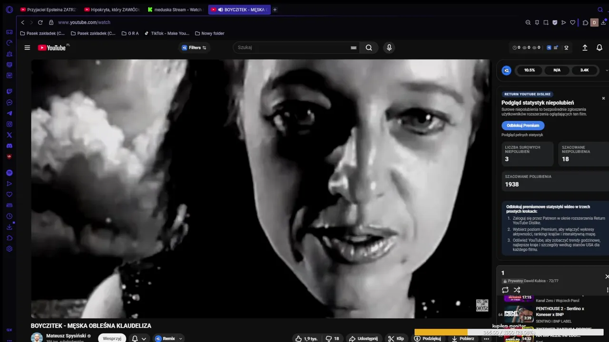Open the sidebar history clock icon

click(9, 216)
